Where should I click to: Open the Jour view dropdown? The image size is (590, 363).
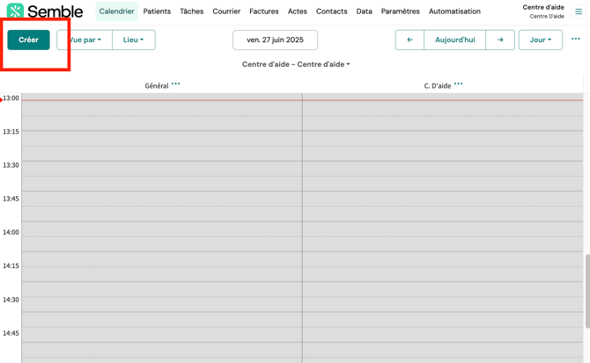pyautogui.click(x=540, y=40)
